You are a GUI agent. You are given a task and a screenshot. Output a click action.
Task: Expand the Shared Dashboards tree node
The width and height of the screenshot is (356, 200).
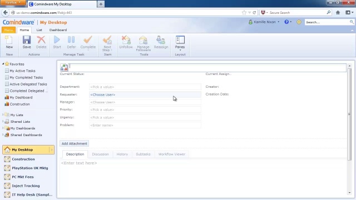tap(3, 135)
